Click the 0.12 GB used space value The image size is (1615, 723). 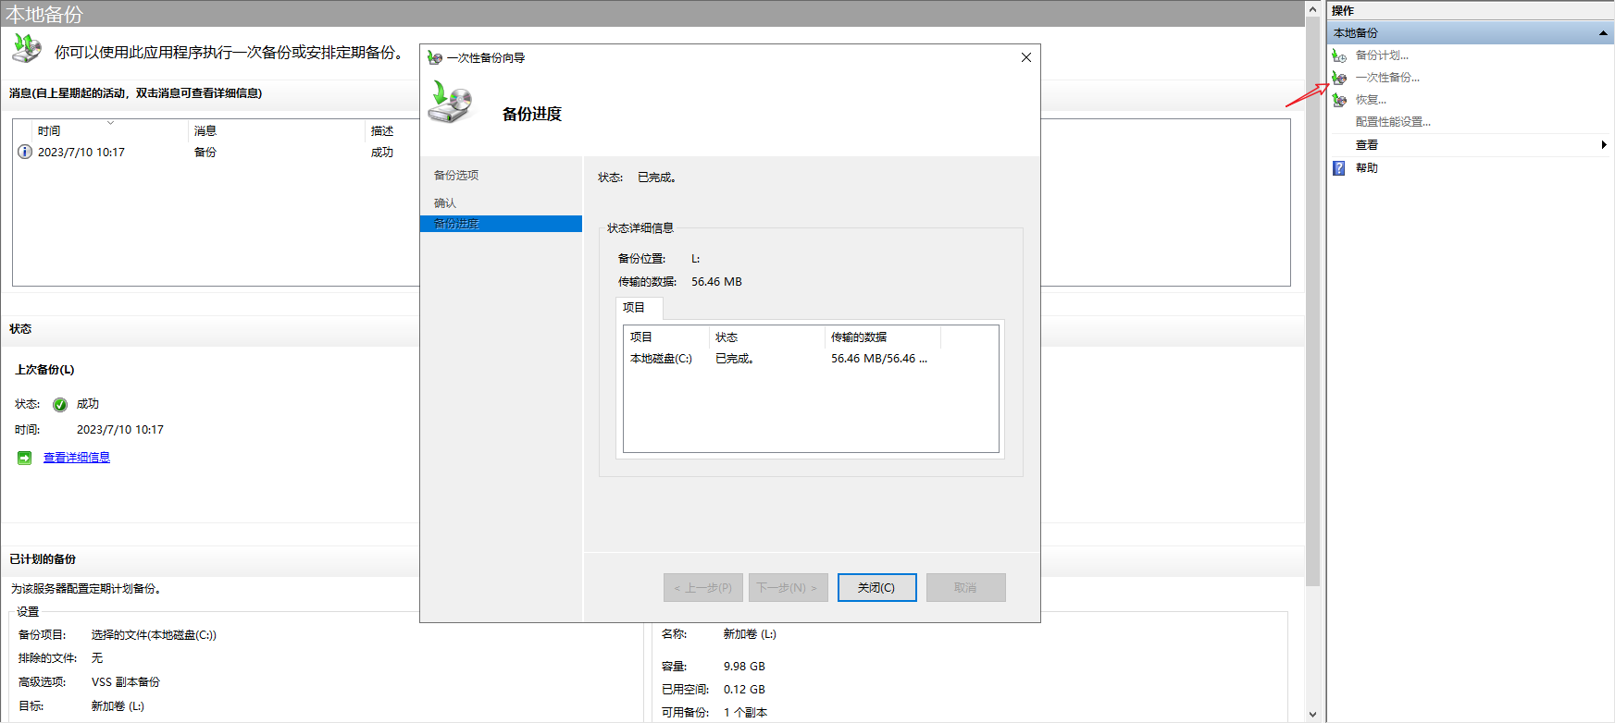point(744,690)
